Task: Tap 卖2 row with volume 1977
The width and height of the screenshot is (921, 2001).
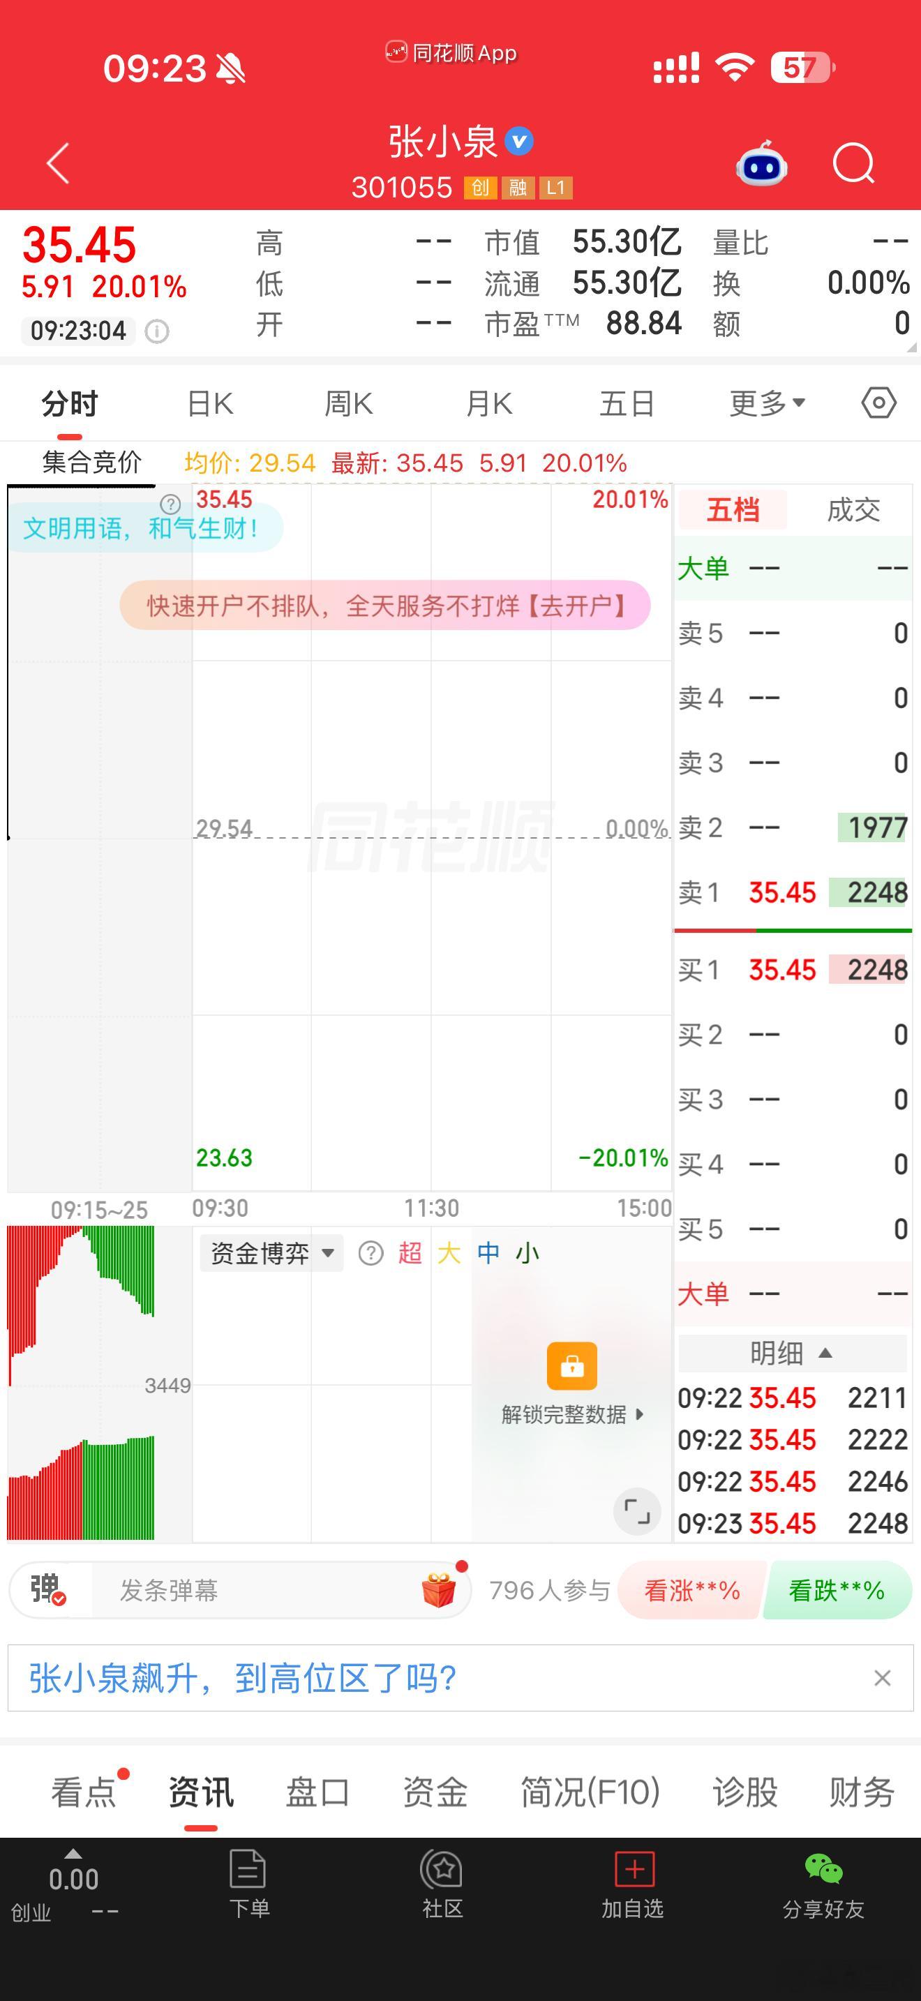Action: (792, 828)
